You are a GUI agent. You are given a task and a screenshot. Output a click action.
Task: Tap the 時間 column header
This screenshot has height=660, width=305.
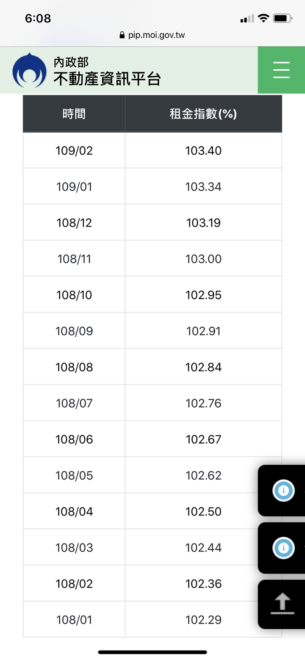[x=74, y=114]
